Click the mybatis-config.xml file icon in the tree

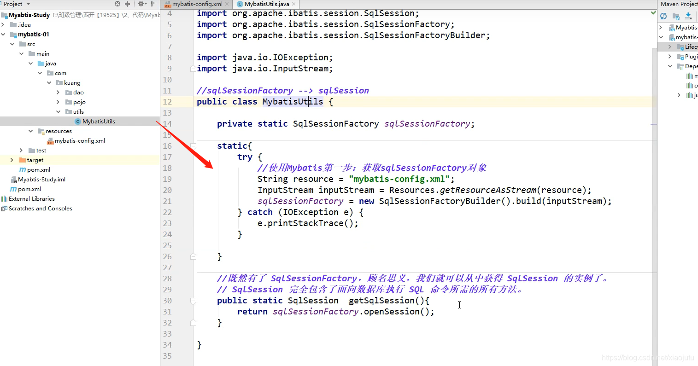[x=50, y=141]
